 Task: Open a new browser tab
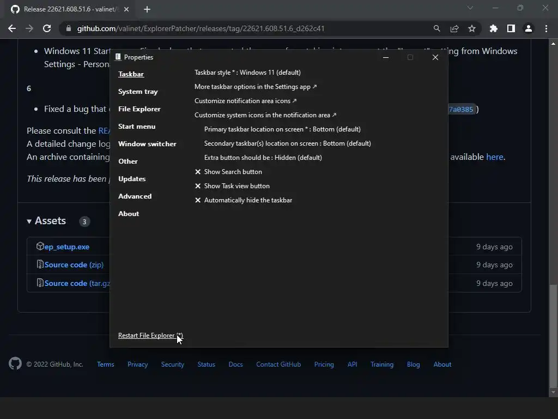click(x=147, y=9)
